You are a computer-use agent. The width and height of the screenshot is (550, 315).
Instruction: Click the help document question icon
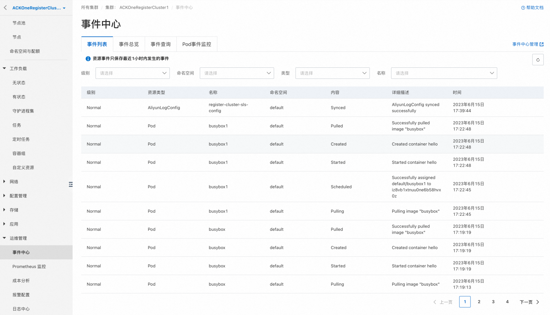coord(523,8)
